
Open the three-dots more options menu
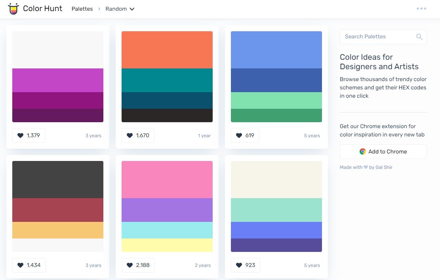pyautogui.click(x=421, y=9)
